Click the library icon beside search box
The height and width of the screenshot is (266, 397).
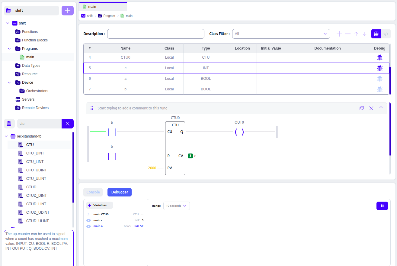click(x=9, y=124)
